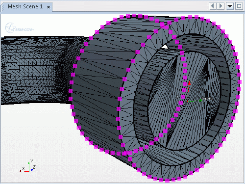The height and width of the screenshot is (184, 245).
Task: Click the coordinate system label near green arrow
Action: click(x=207, y=99)
